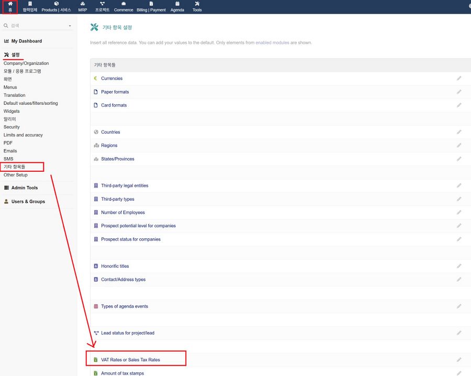Open VAT Rates or Sales Tax Rates
This screenshot has width=471, height=376.
coord(130,360)
